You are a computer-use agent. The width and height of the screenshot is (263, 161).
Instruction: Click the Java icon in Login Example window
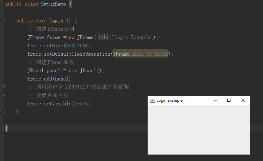click(x=152, y=100)
